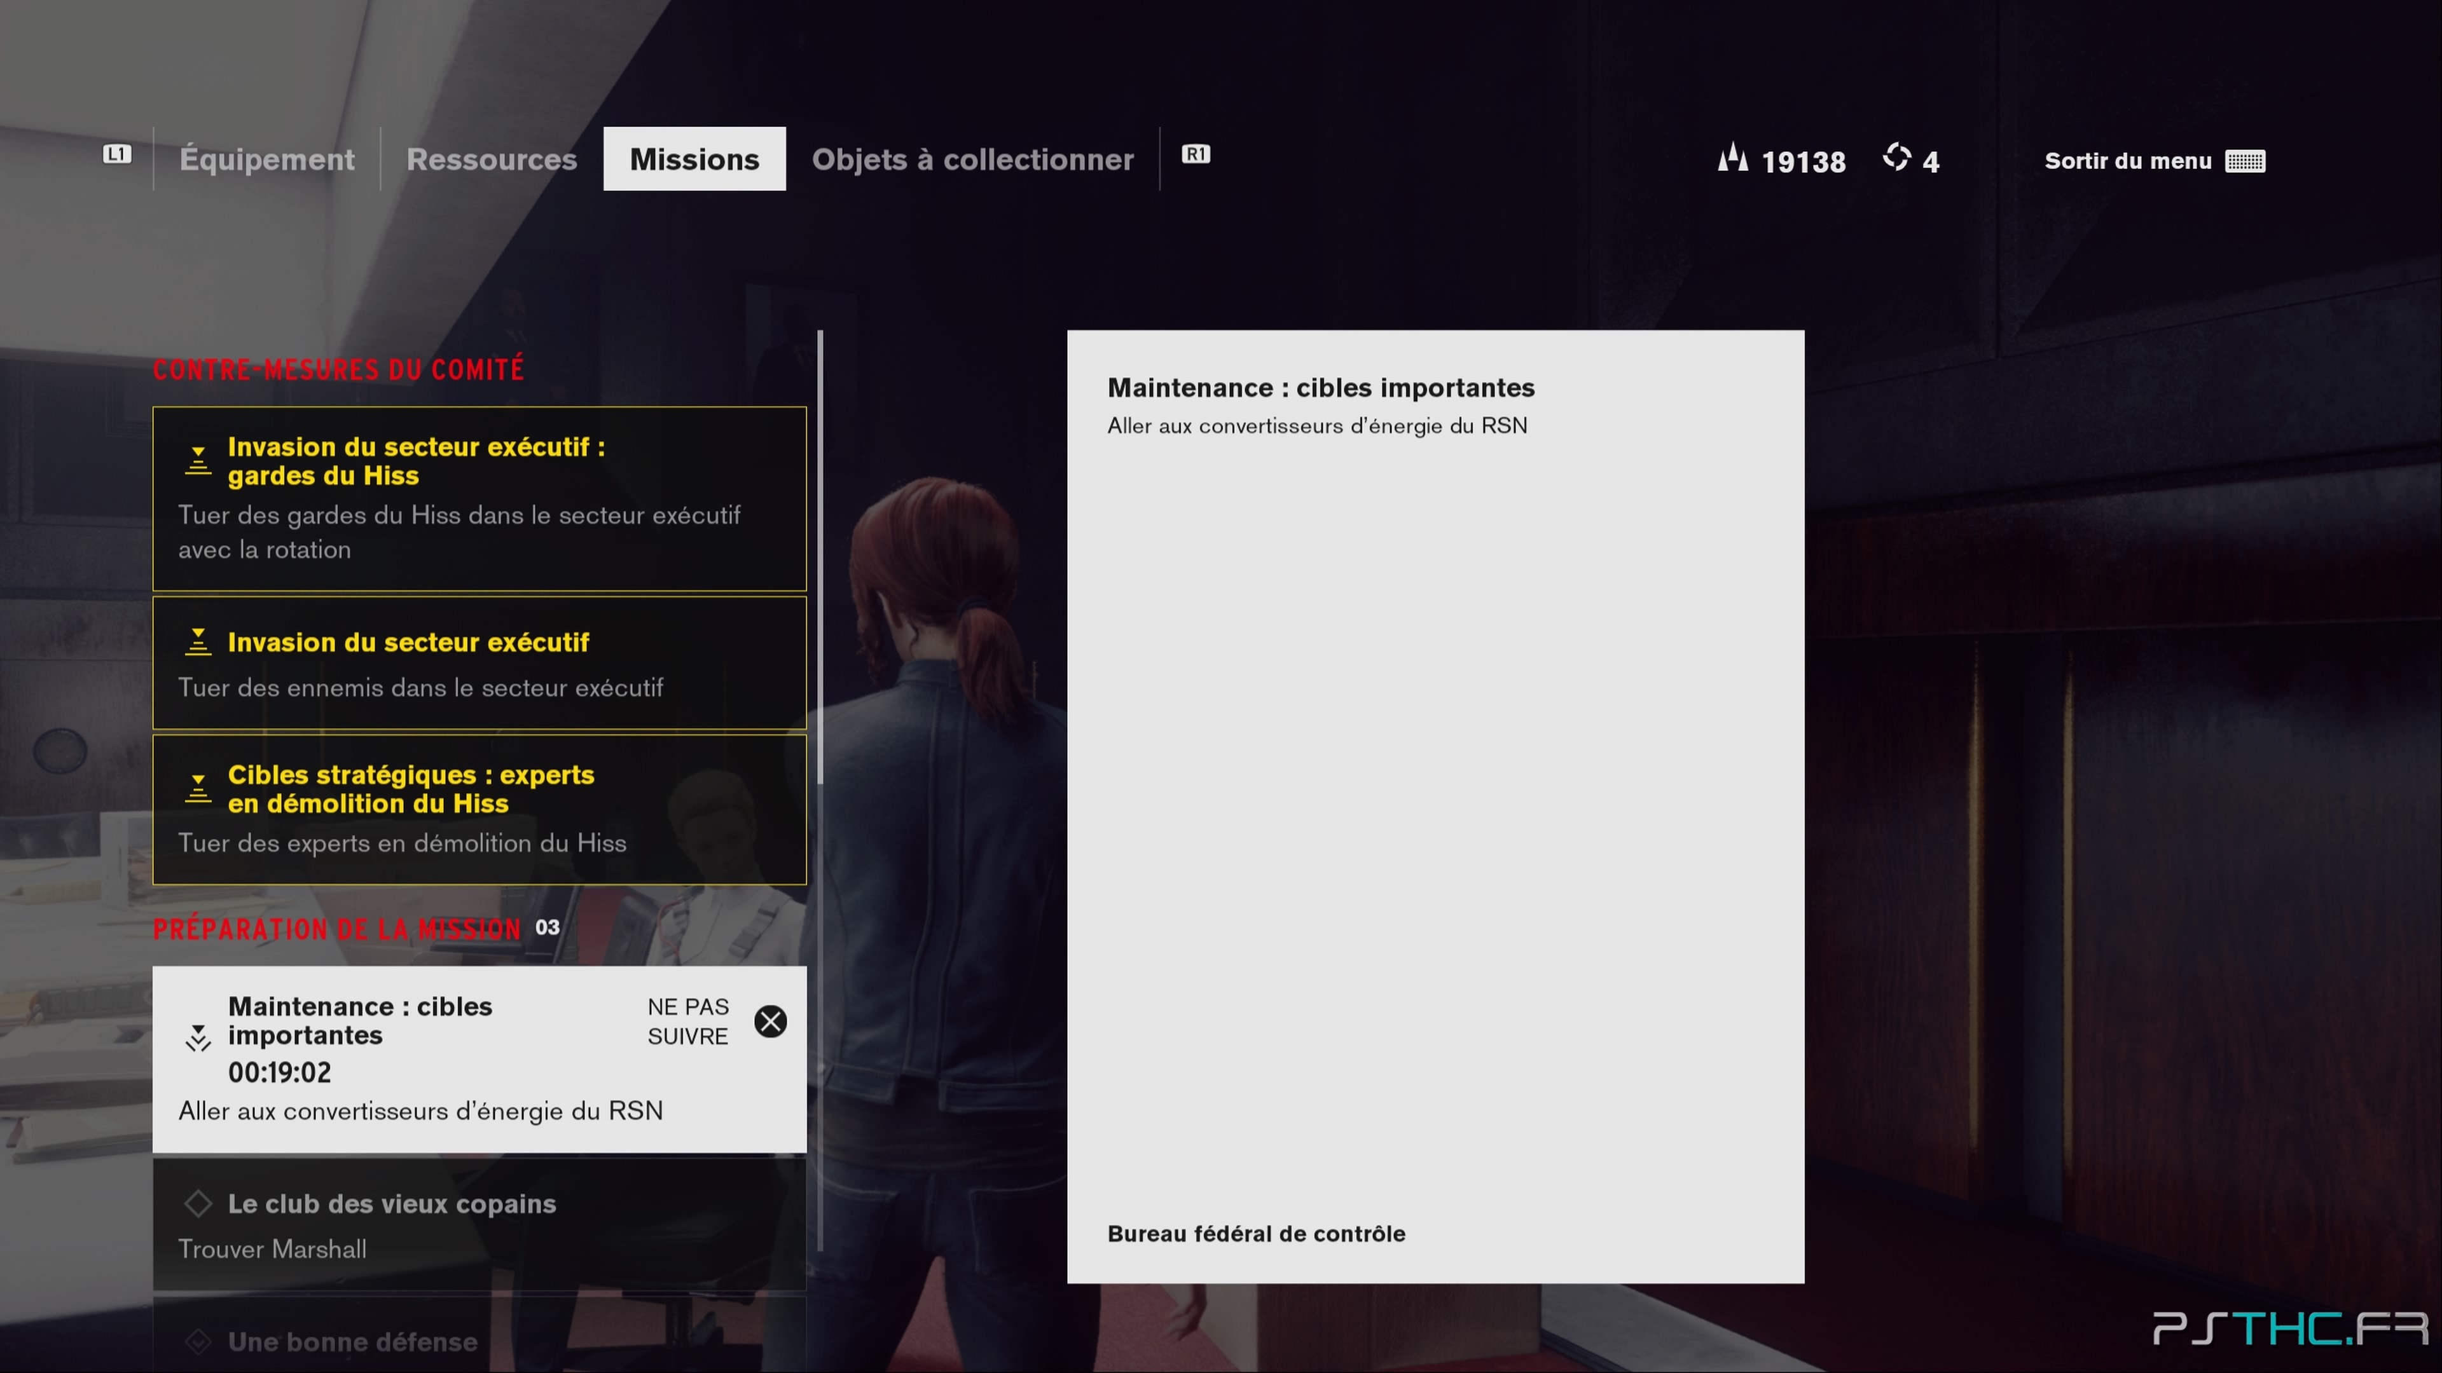
Task: Click the Source currency icon near 19138
Action: pos(1733,158)
